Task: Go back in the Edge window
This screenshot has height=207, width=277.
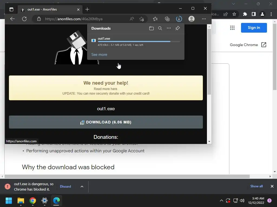Action: [x=12, y=19]
